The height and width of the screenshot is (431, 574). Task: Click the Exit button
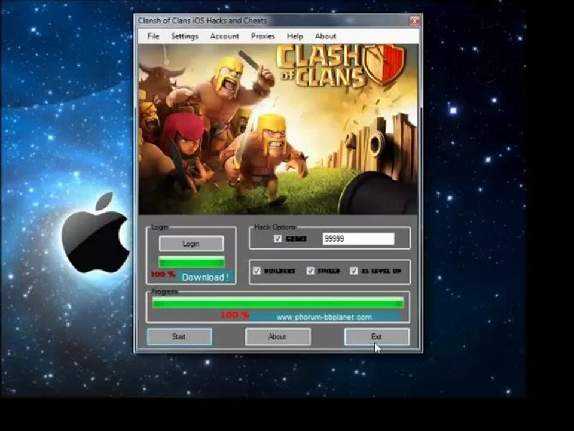(377, 336)
